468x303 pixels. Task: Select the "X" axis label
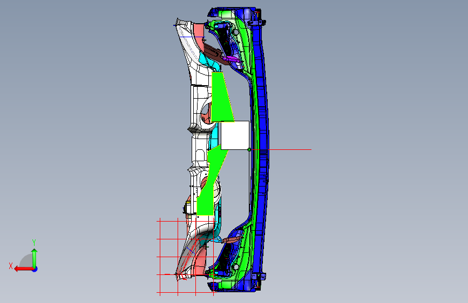tap(11, 266)
